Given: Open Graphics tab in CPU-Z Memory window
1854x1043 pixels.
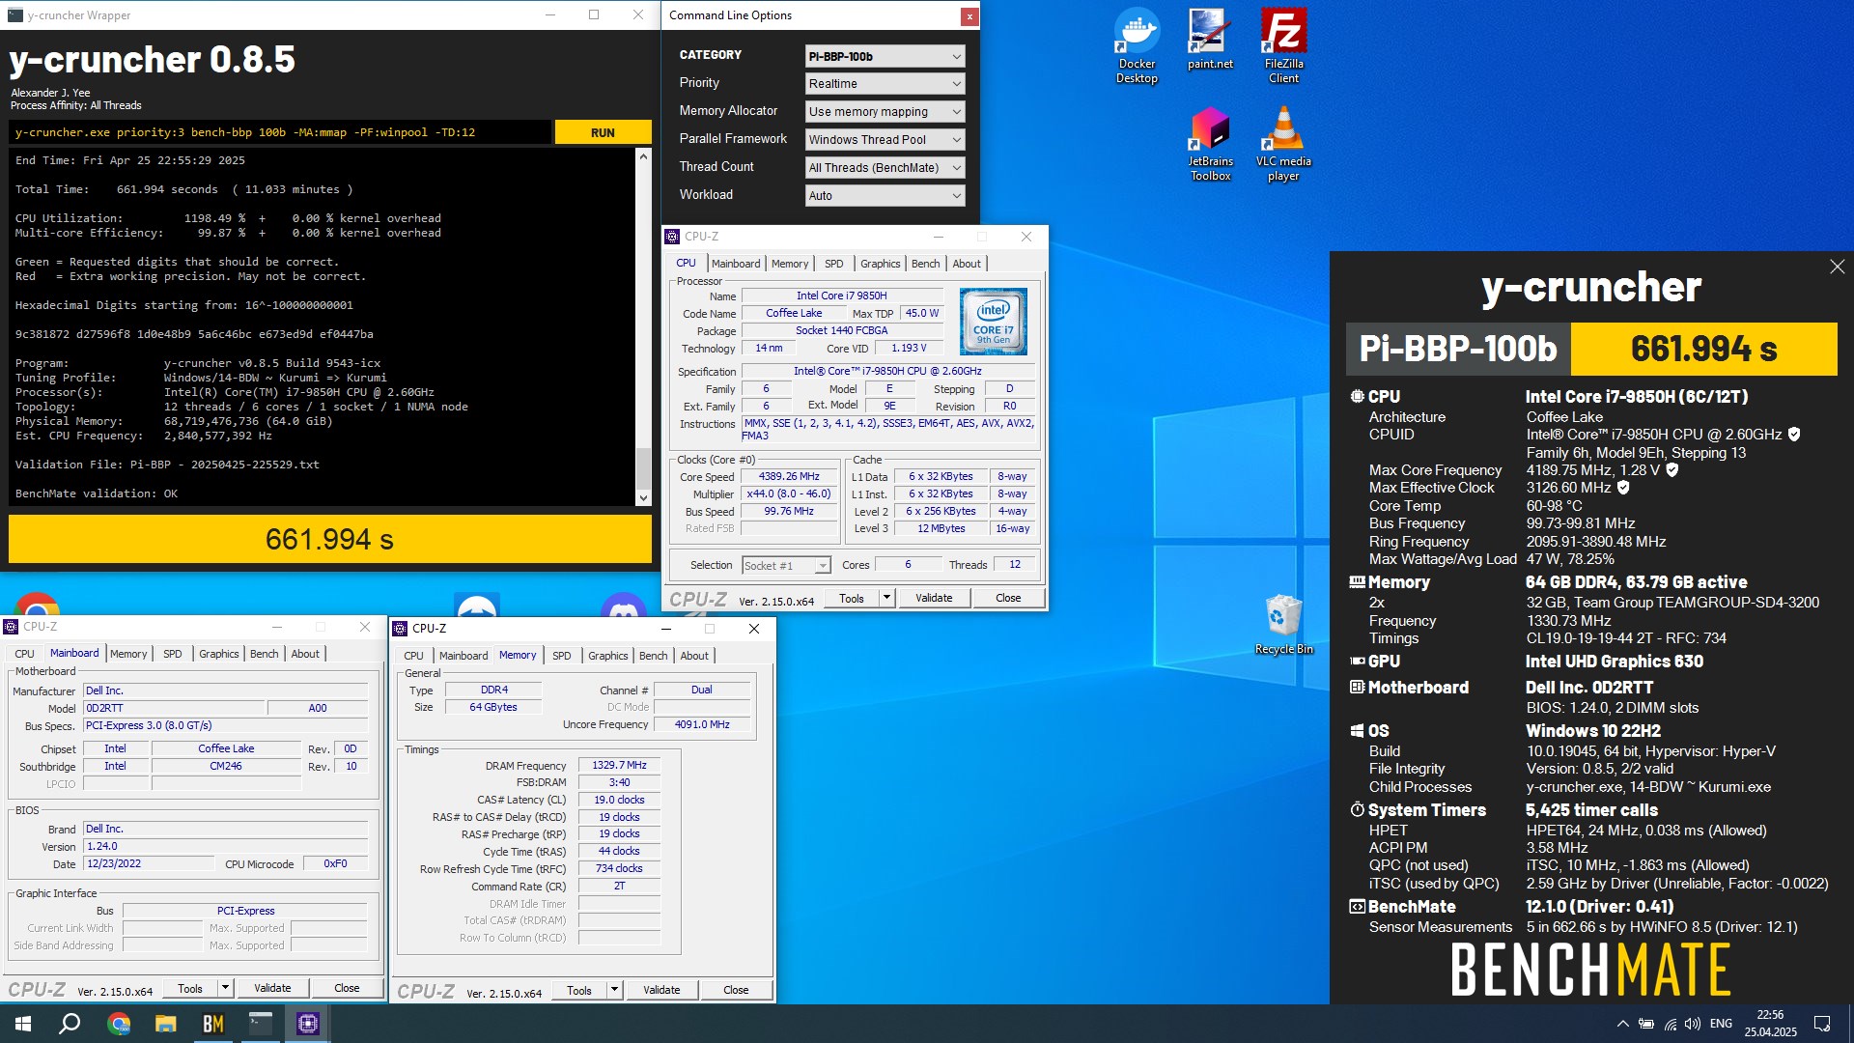Looking at the screenshot, I should (x=608, y=656).
